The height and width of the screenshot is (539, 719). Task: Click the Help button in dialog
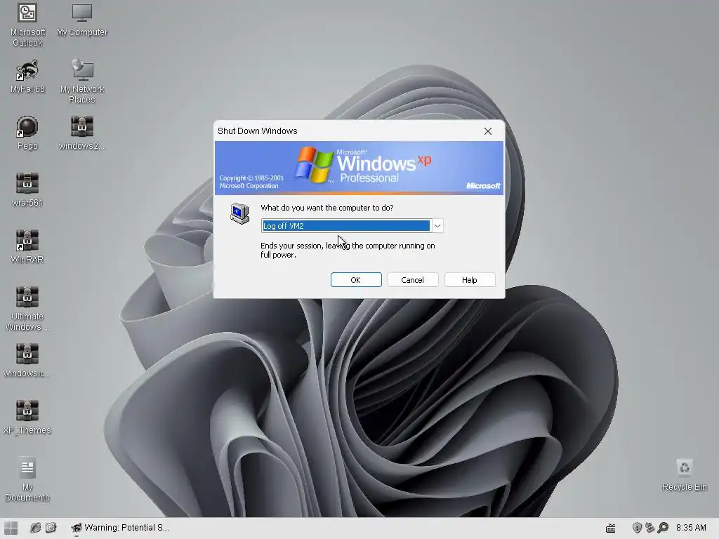pyautogui.click(x=470, y=280)
